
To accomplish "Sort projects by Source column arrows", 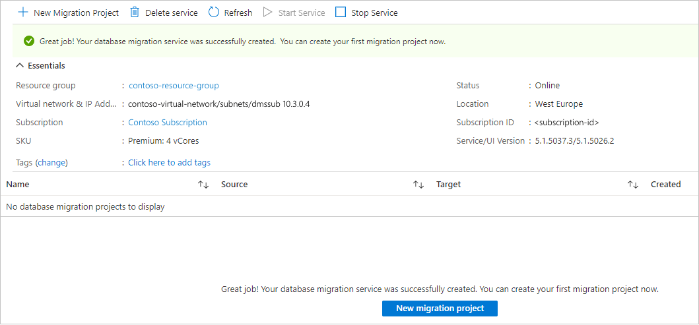I will click(418, 185).
